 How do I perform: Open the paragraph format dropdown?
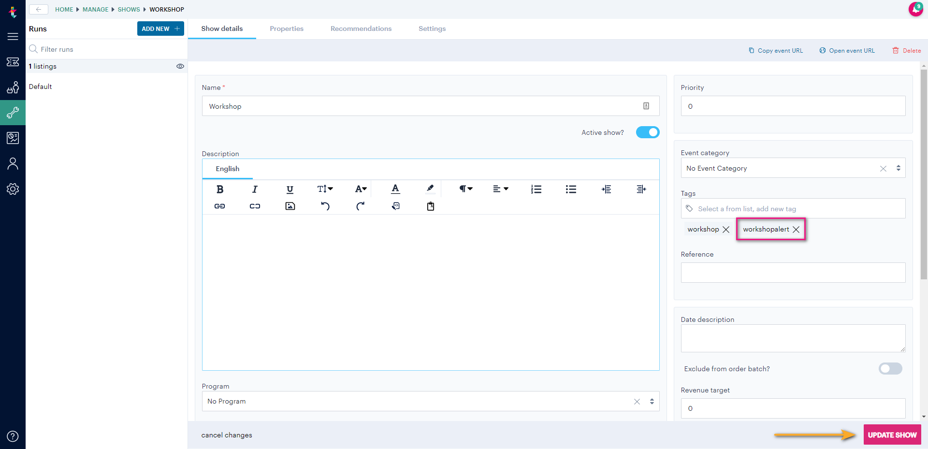(x=465, y=189)
